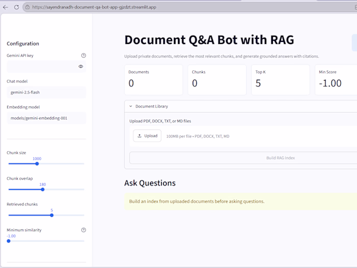Click the Chunk size slider handle
Viewport: 357px width, 268px height.
coord(37,164)
